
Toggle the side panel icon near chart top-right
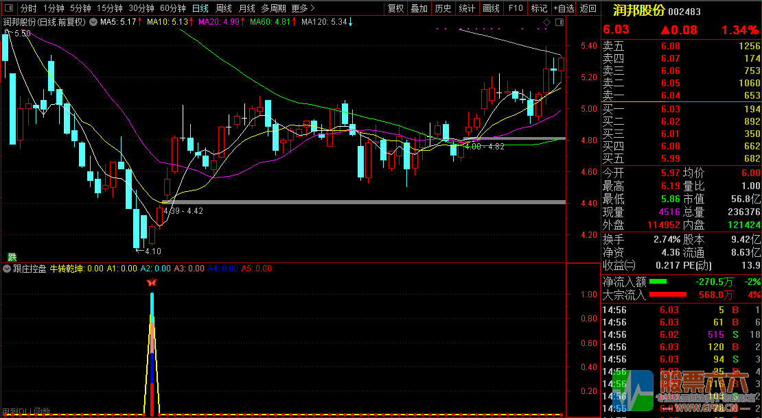[558, 23]
